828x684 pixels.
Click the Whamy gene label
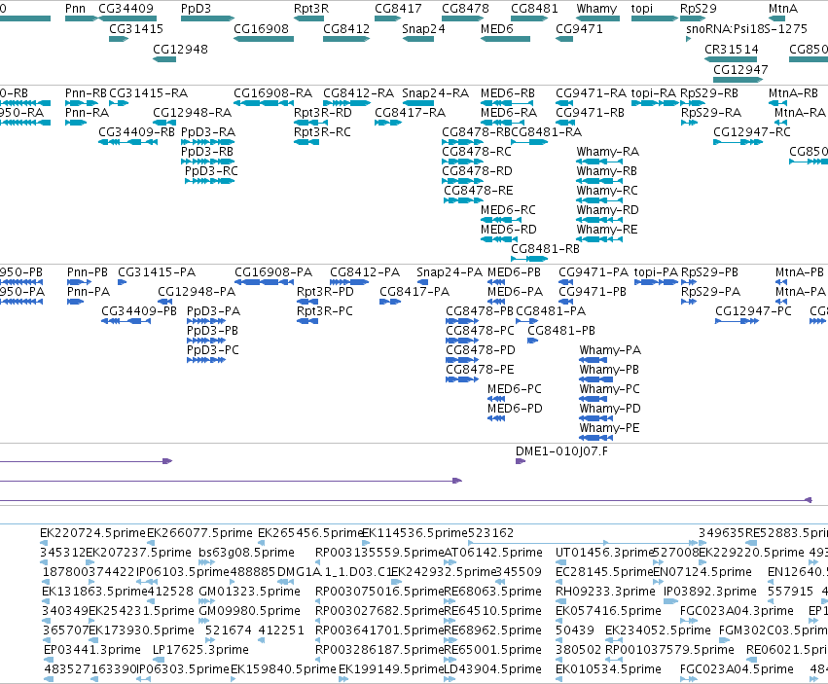pyautogui.click(x=596, y=9)
